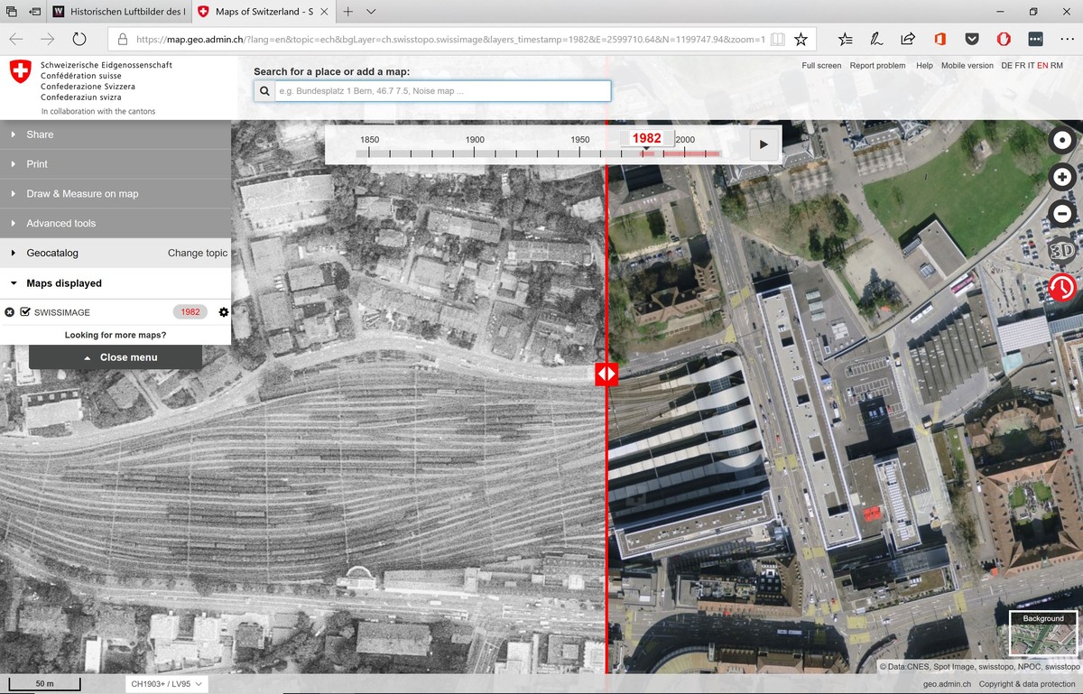Switch to the 3D view icon
The width and height of the screenshot is (1083, 694).
tap(1062, 251)
